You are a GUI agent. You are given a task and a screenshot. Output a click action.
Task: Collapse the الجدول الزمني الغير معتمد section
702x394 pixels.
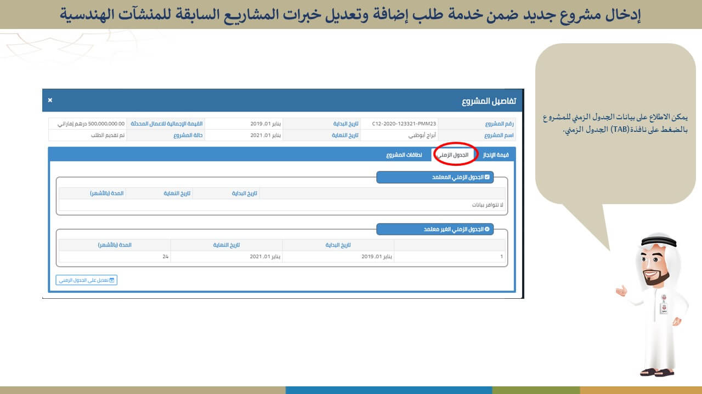coord(487,229)
